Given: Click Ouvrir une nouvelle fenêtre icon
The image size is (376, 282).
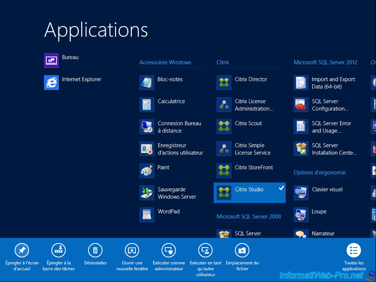Looking at the screenshot, I should 132,250.
